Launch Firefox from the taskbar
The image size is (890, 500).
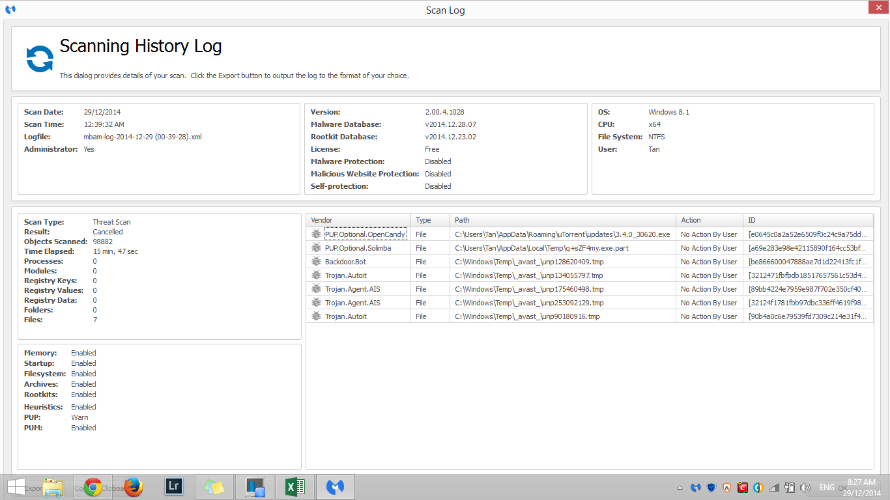point(134,487)
